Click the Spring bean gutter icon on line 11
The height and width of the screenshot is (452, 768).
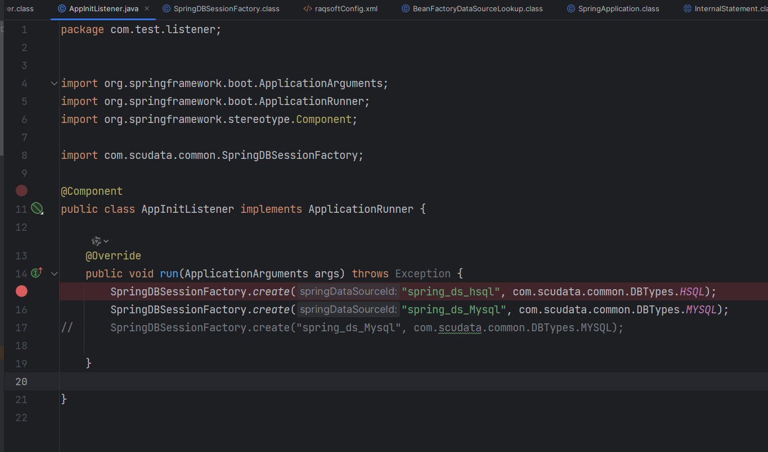coord(37,209)
